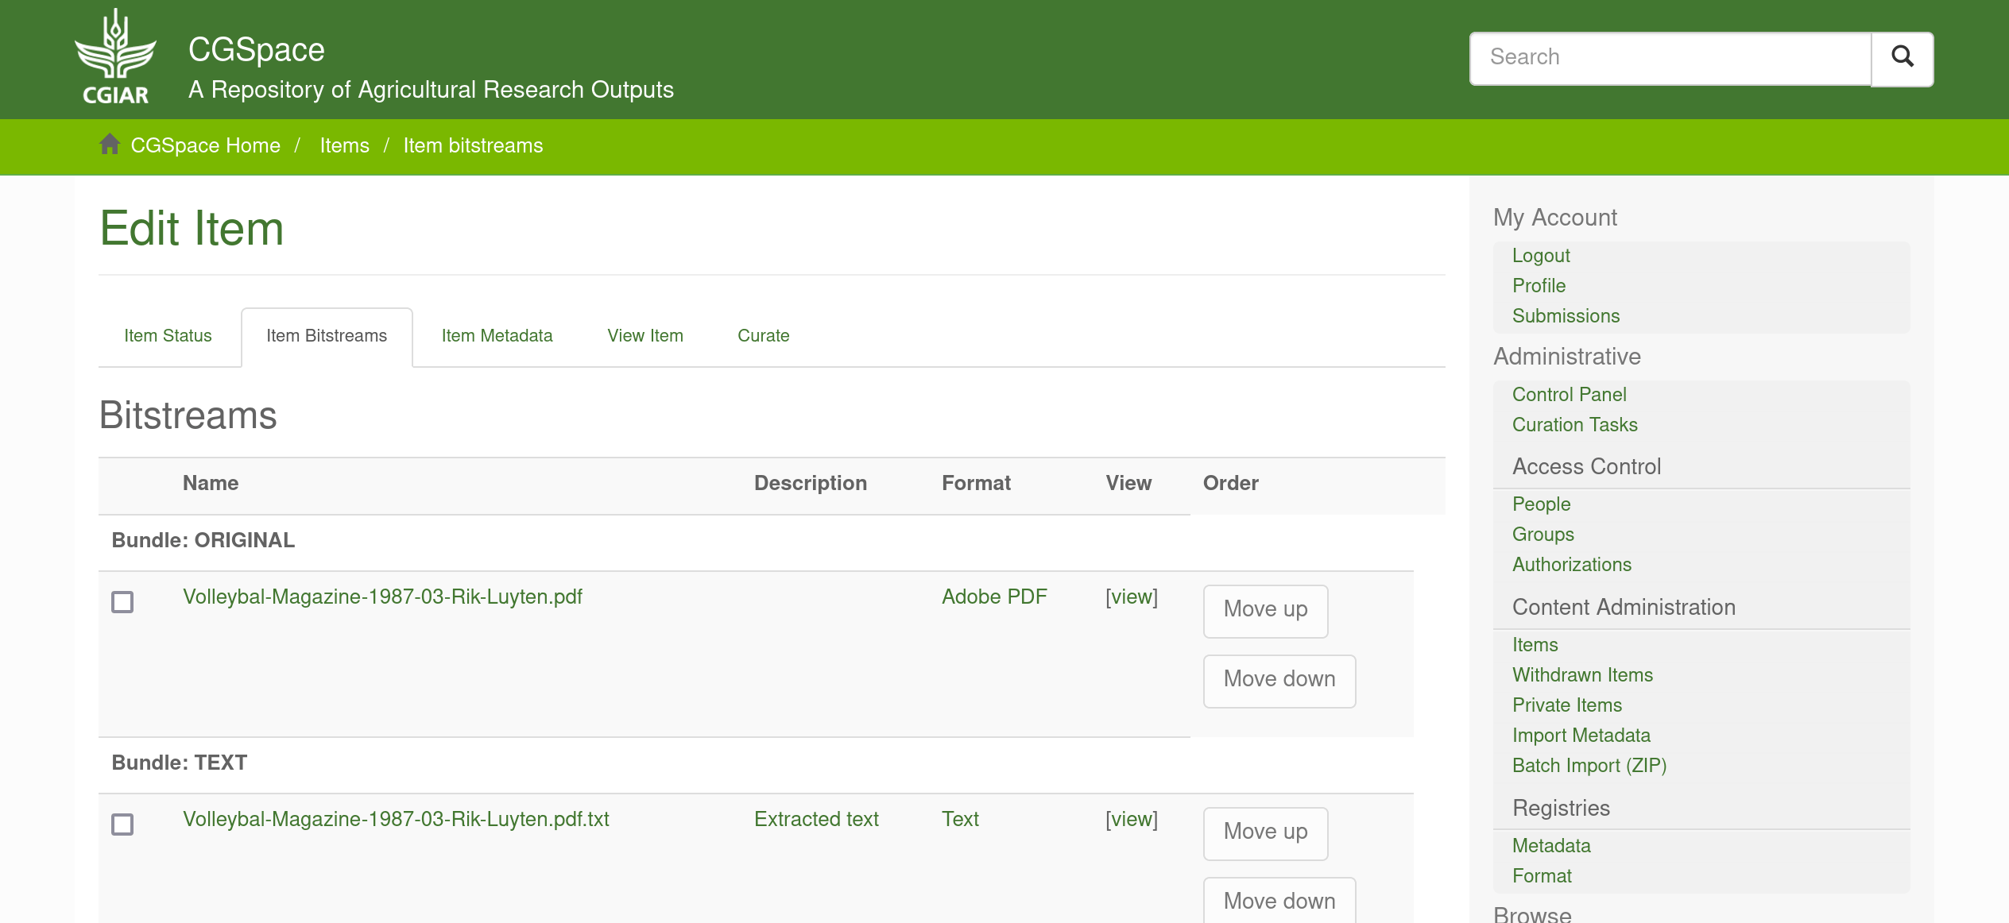Image resolution: width=2009 pixels, height=923 pixels.
Task: Open the Item Metadata tab
Action: click(497, 335)
